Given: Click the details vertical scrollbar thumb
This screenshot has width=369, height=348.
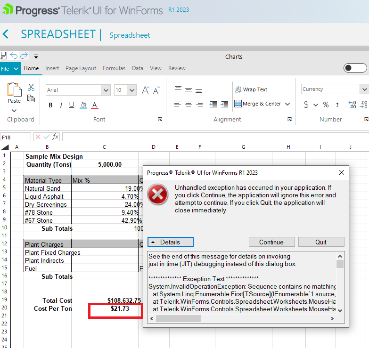Looking at the screenshot, I should point(340,264).
